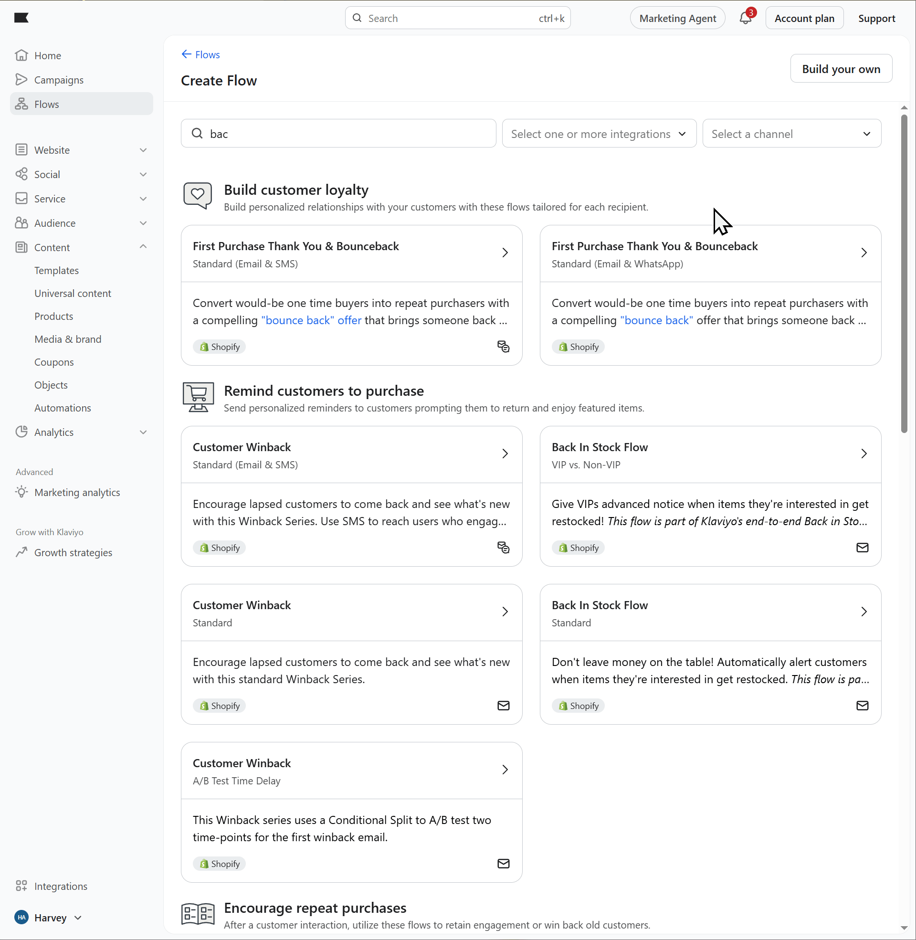Click the Home sidebar icon

(x=21, y=55)
